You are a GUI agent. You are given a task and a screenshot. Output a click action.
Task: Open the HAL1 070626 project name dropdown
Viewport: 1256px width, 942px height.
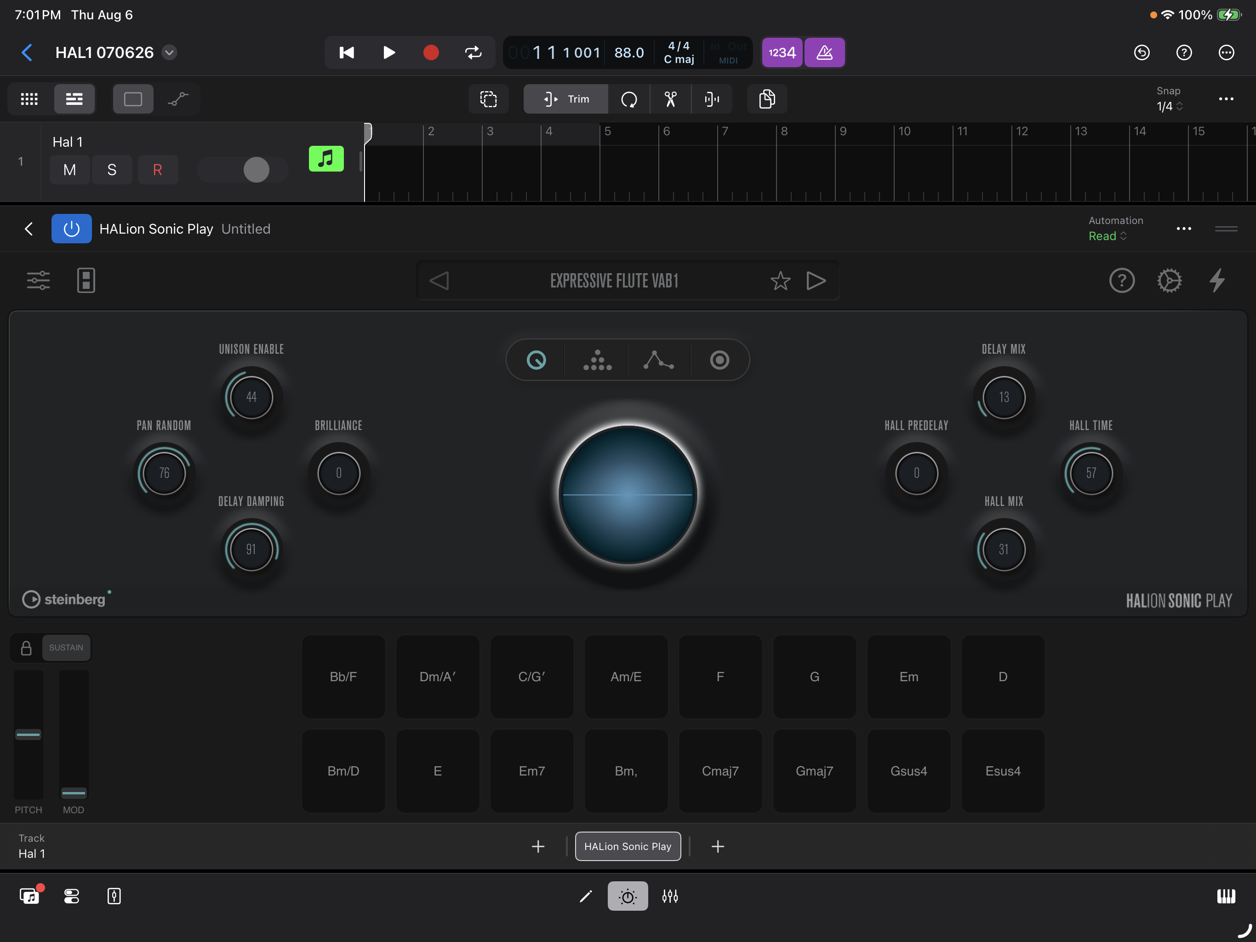coord(169,52)
